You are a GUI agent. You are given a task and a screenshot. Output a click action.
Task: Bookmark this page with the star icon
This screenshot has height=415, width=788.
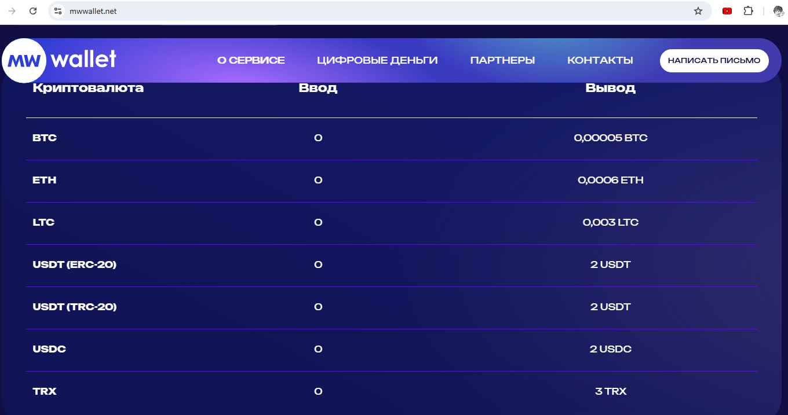tap(698, 11)
